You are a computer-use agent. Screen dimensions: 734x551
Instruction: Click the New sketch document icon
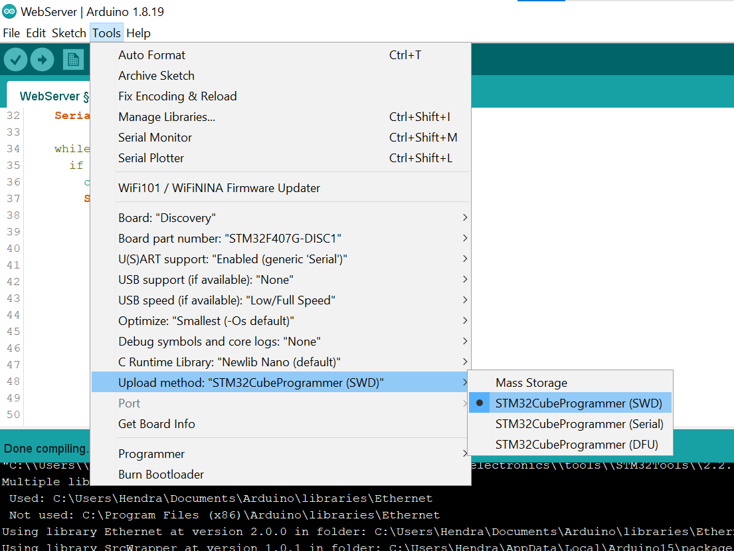73,60
